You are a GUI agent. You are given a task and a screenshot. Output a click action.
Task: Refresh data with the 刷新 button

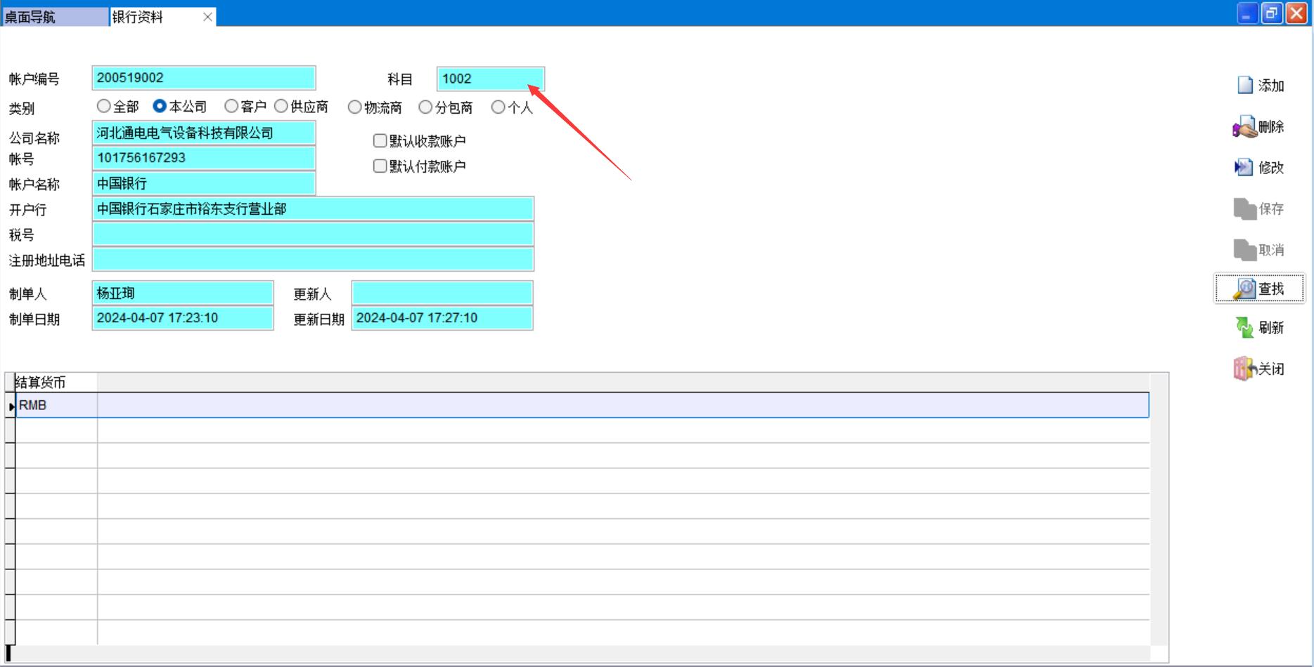click(x=1259, y=328)
